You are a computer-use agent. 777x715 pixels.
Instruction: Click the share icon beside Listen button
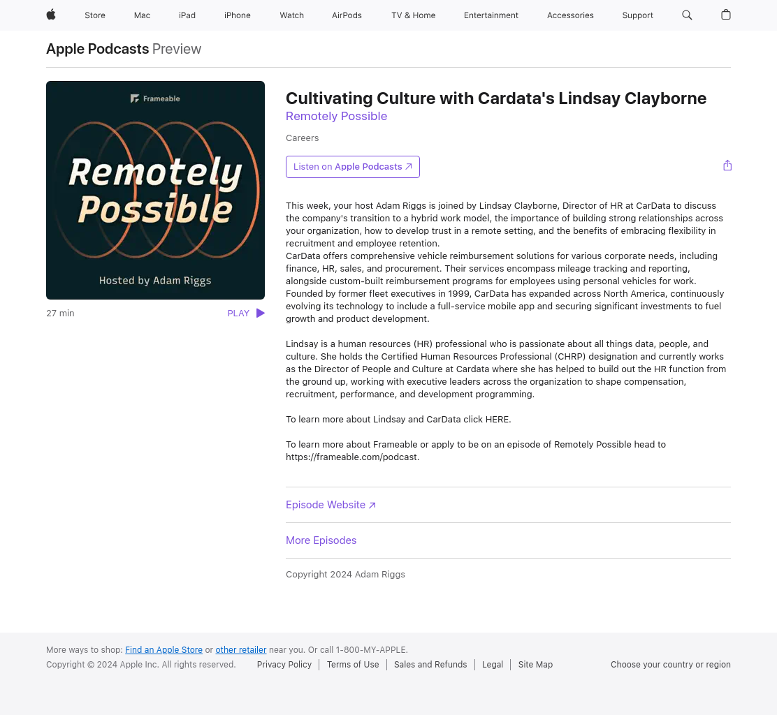(727, 165)
